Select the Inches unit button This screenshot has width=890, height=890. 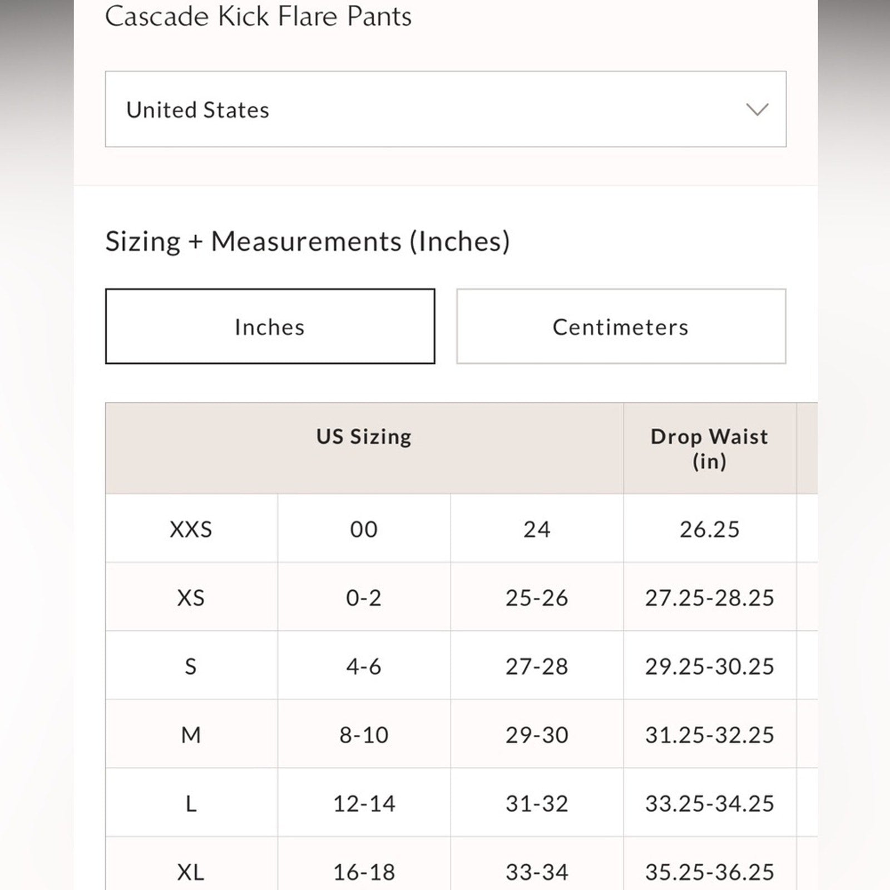click(x=270, y=327)
